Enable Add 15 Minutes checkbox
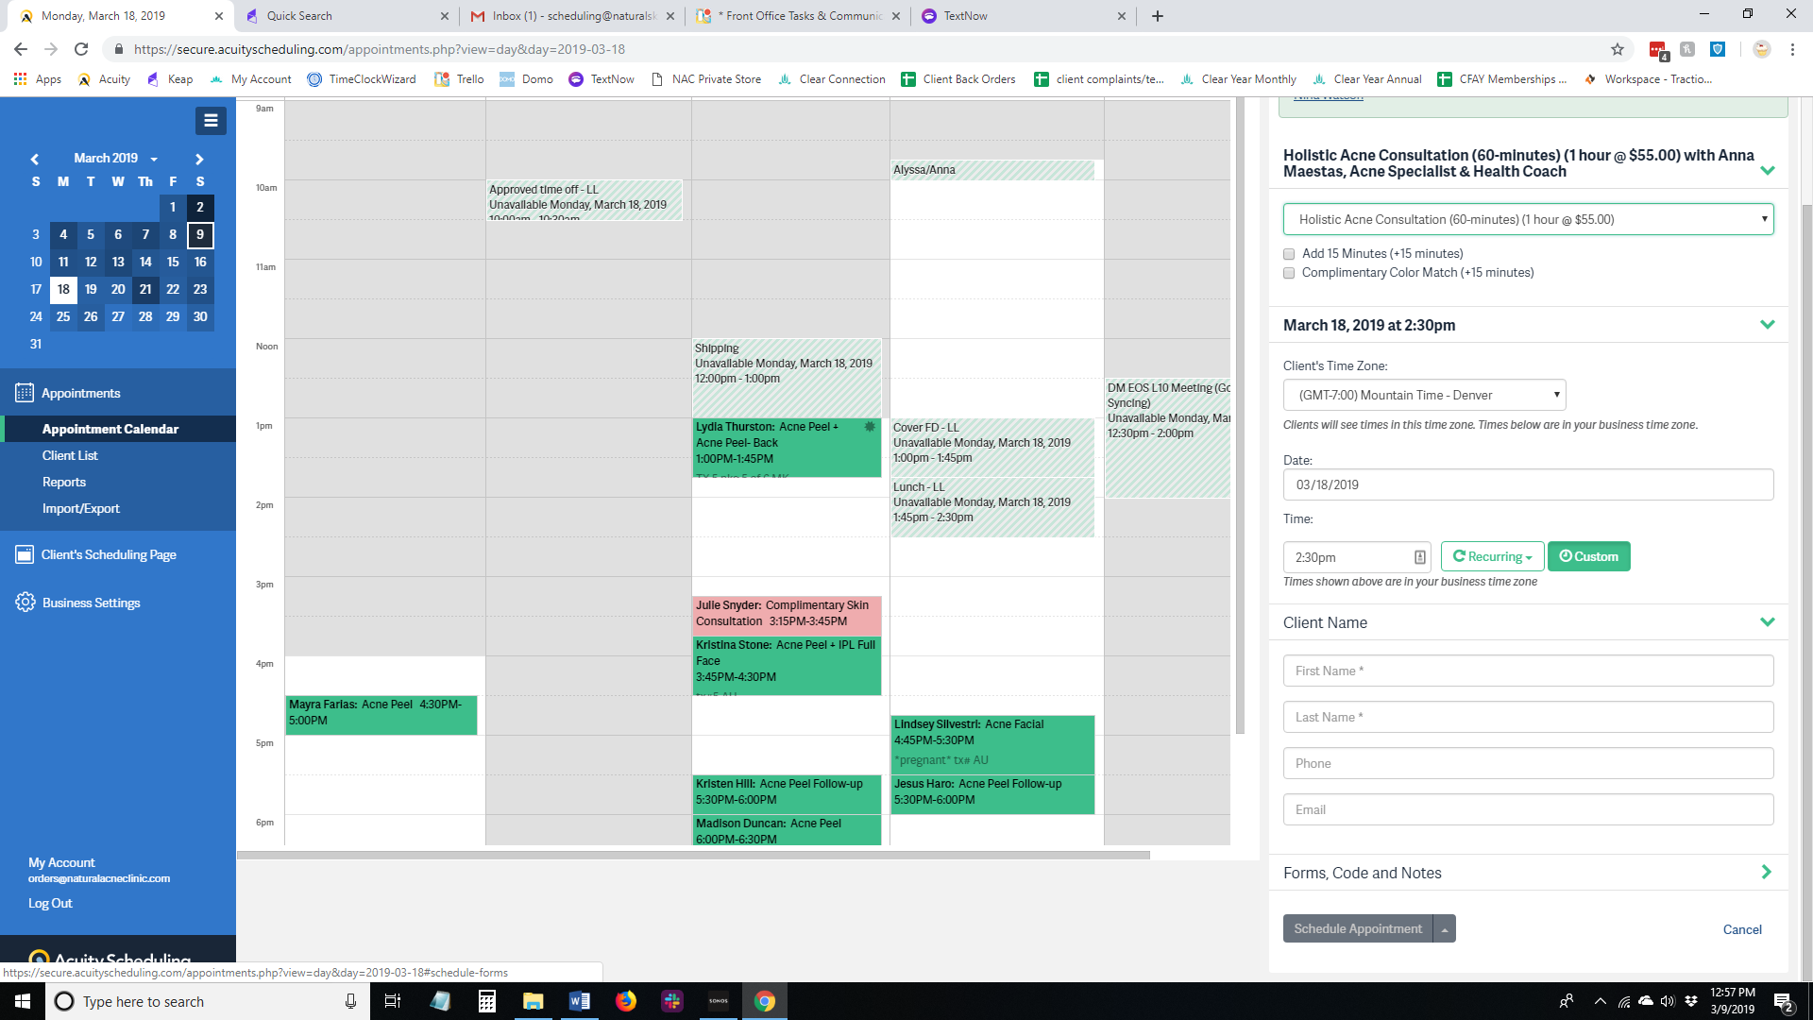 coord(1289,254)
